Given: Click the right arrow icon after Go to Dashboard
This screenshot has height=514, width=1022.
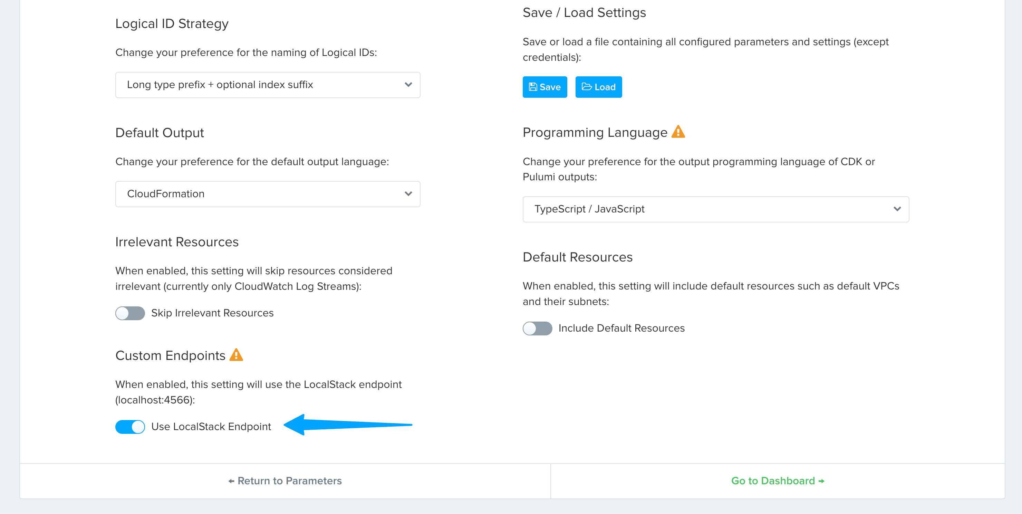Looking at the screenshot, I should click(x=821, y=480).
